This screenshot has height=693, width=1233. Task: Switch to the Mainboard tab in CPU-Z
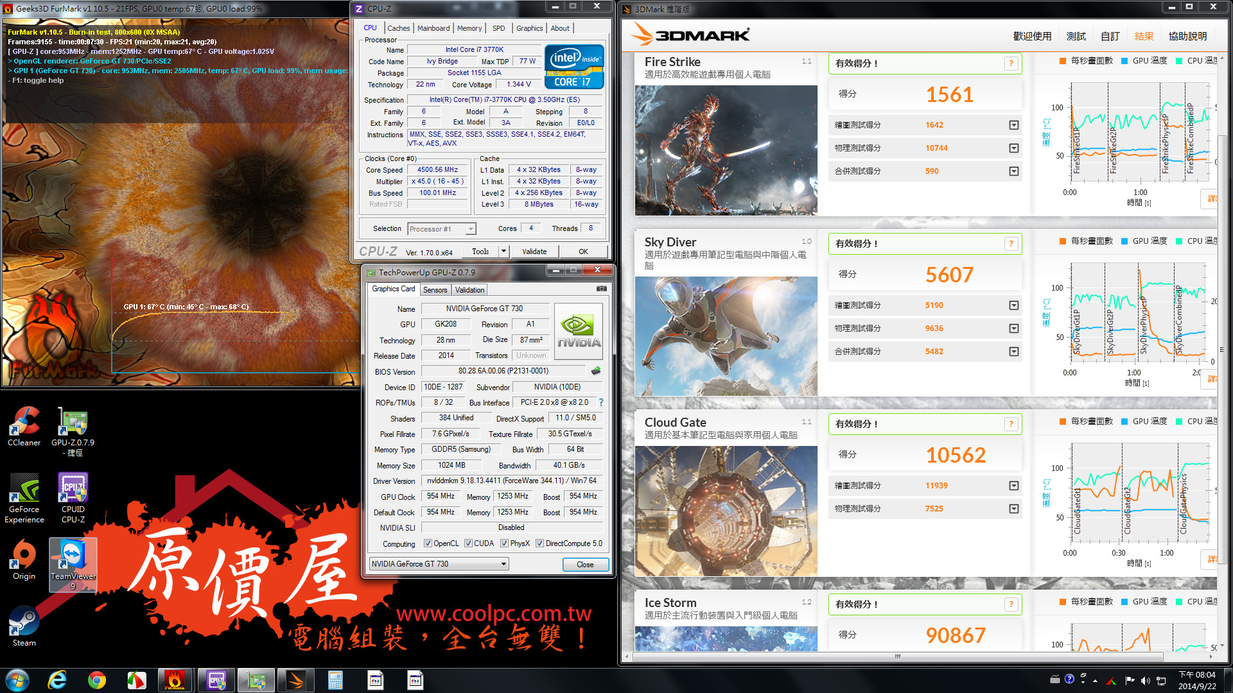[433, 28]
